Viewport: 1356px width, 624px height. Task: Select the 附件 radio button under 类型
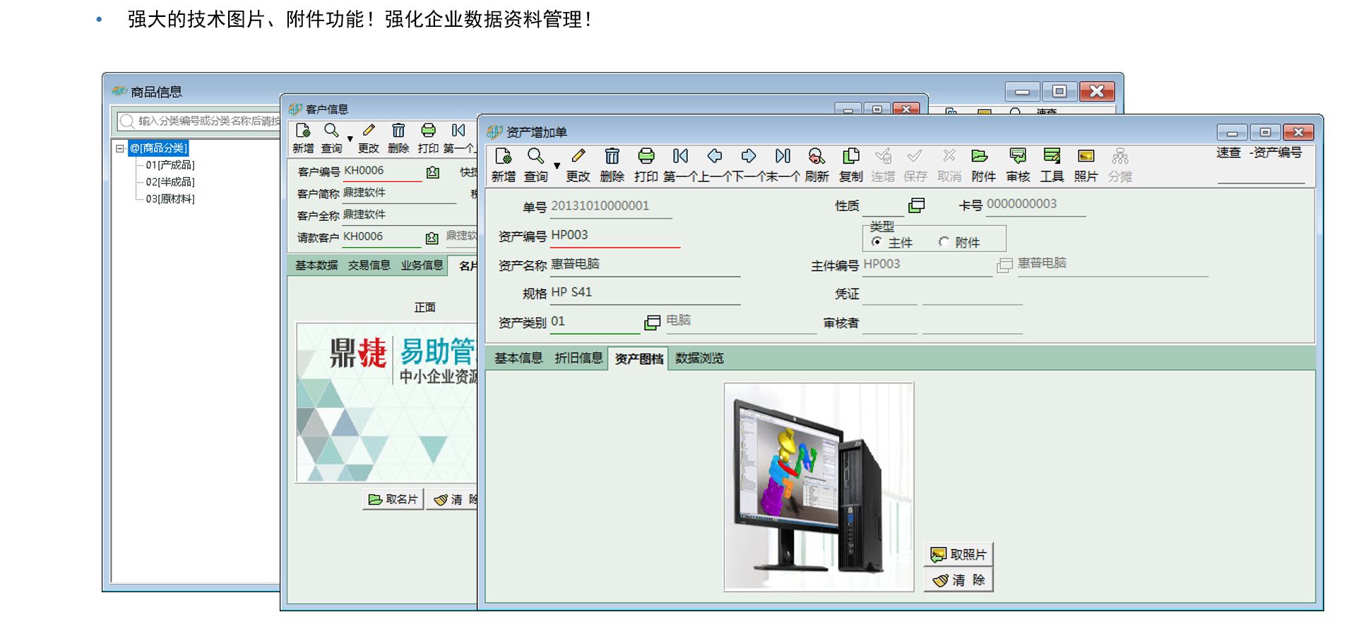(944, 242)
